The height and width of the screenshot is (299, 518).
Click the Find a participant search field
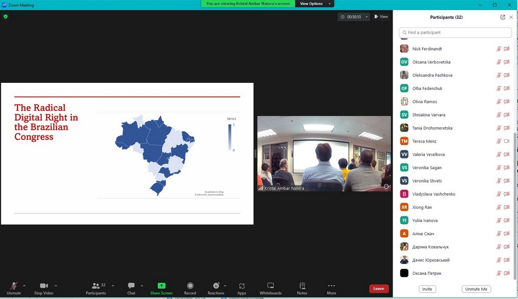(455, 32)
